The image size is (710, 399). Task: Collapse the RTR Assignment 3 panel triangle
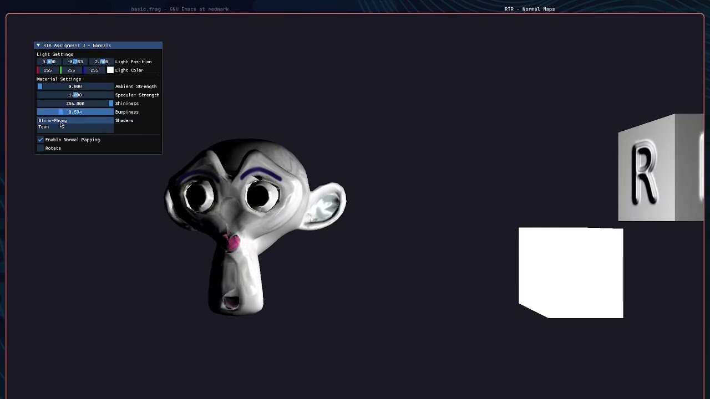click(x=38, y=45)
